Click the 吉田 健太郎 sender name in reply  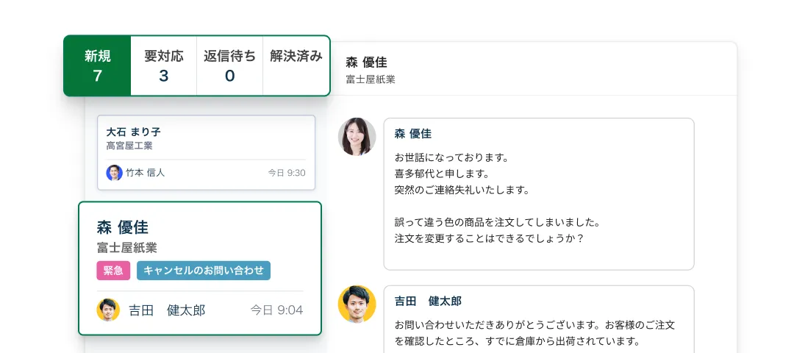428,302
